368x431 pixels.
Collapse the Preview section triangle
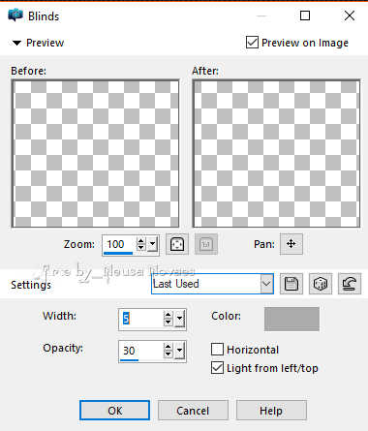(16, 43)
